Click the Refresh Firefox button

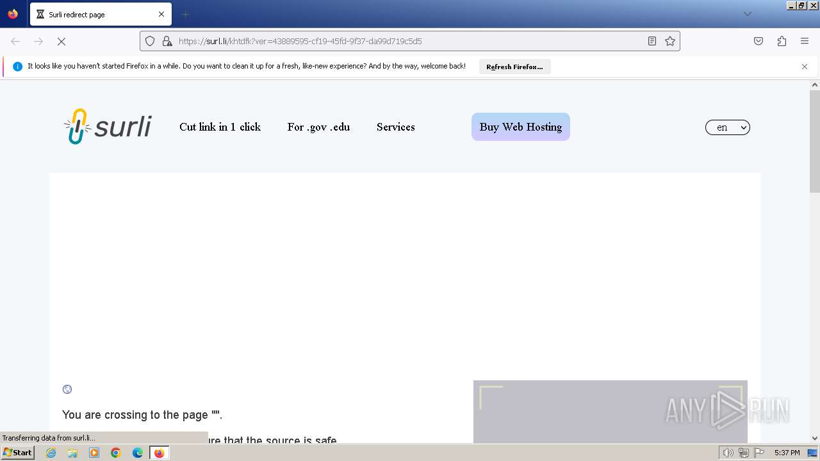(x=514, y=67)
